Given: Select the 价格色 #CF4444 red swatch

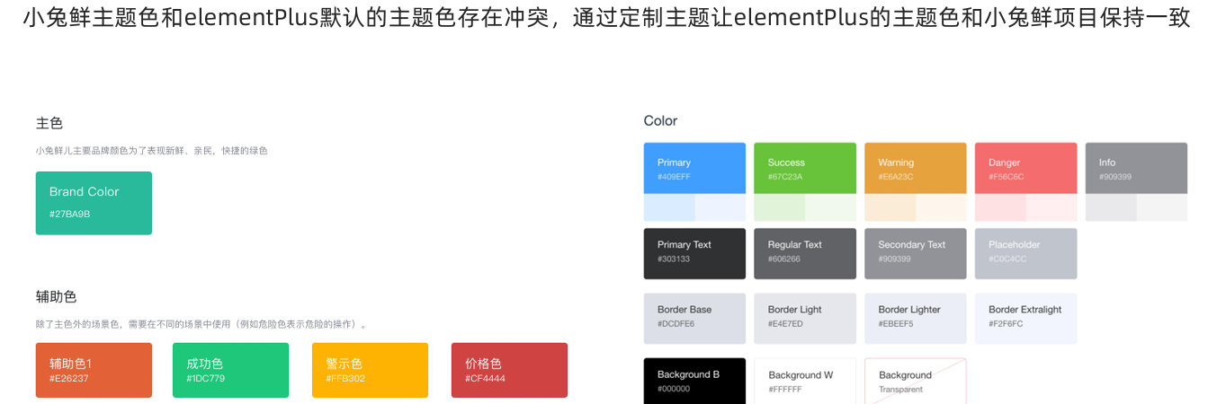Looking at the screenshot, I should click(509, 370).
